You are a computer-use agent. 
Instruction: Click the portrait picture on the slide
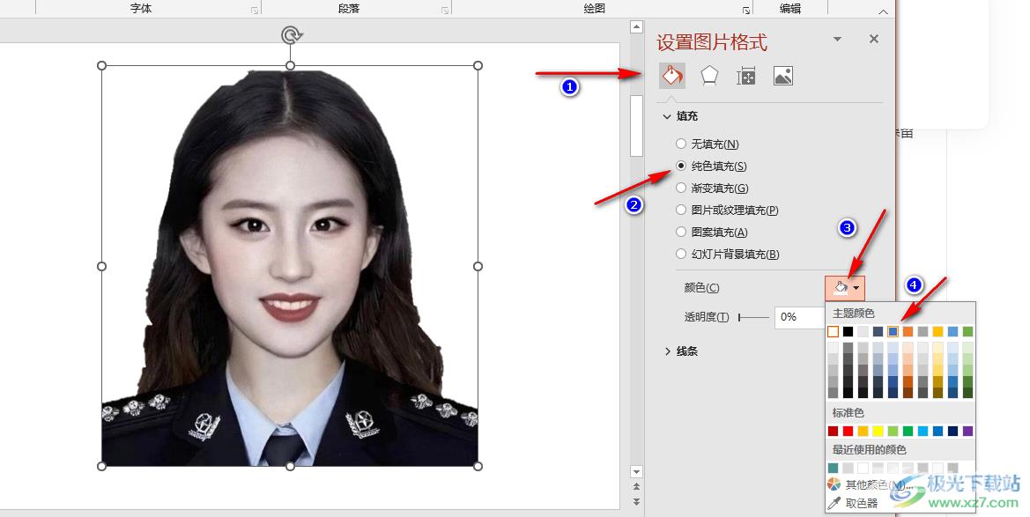coord(290,266)
